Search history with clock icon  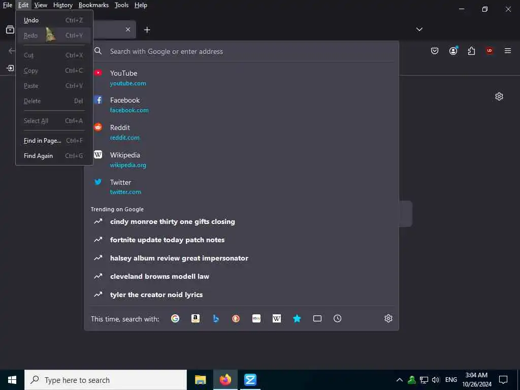coord(337,319)
